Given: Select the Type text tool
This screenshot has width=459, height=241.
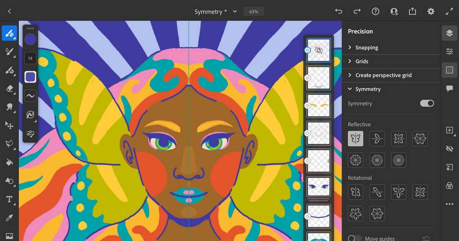Looking at the screenshot, I should pyautogui.click(x=10, y=199).
